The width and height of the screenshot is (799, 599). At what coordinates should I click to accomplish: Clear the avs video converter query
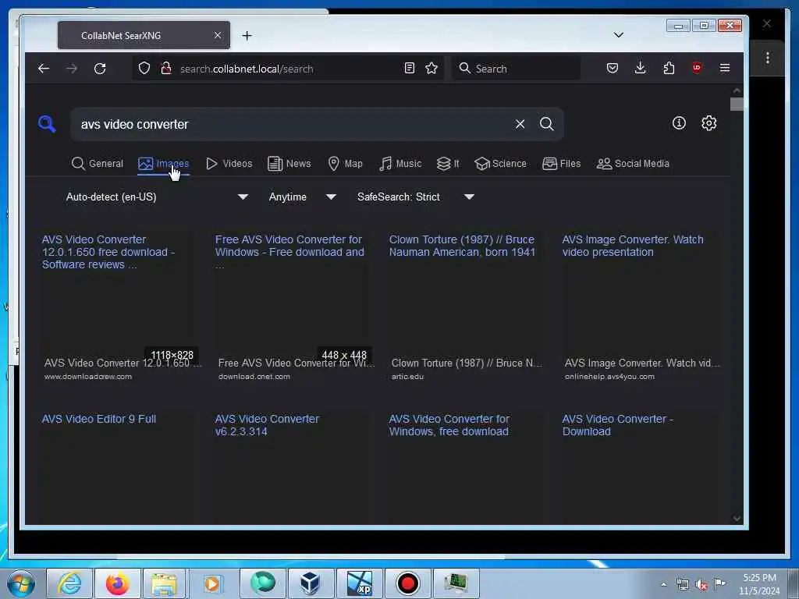click(x=520, y=124)
